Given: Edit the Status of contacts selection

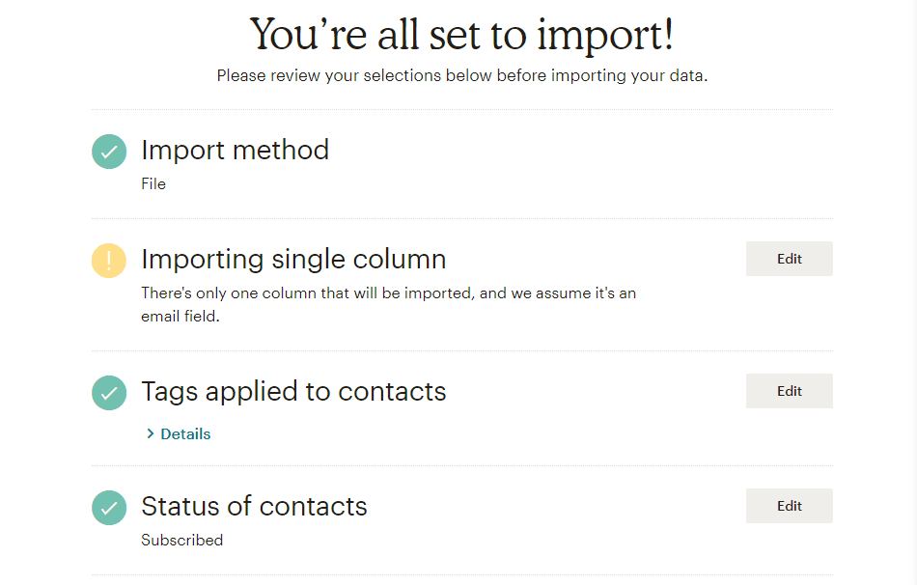Looking at the screenshot, I should point(789,506).
